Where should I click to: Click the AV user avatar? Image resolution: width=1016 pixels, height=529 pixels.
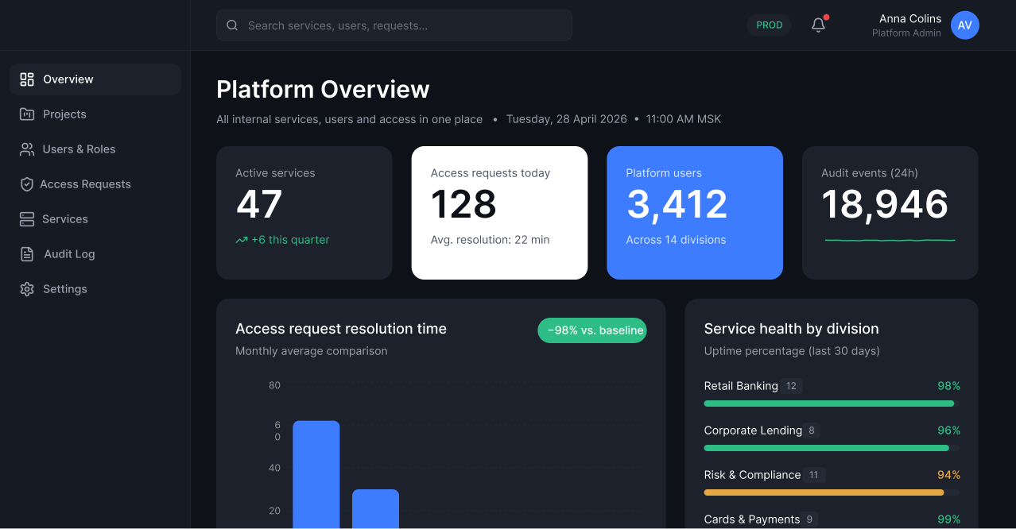tap(964, 25)
